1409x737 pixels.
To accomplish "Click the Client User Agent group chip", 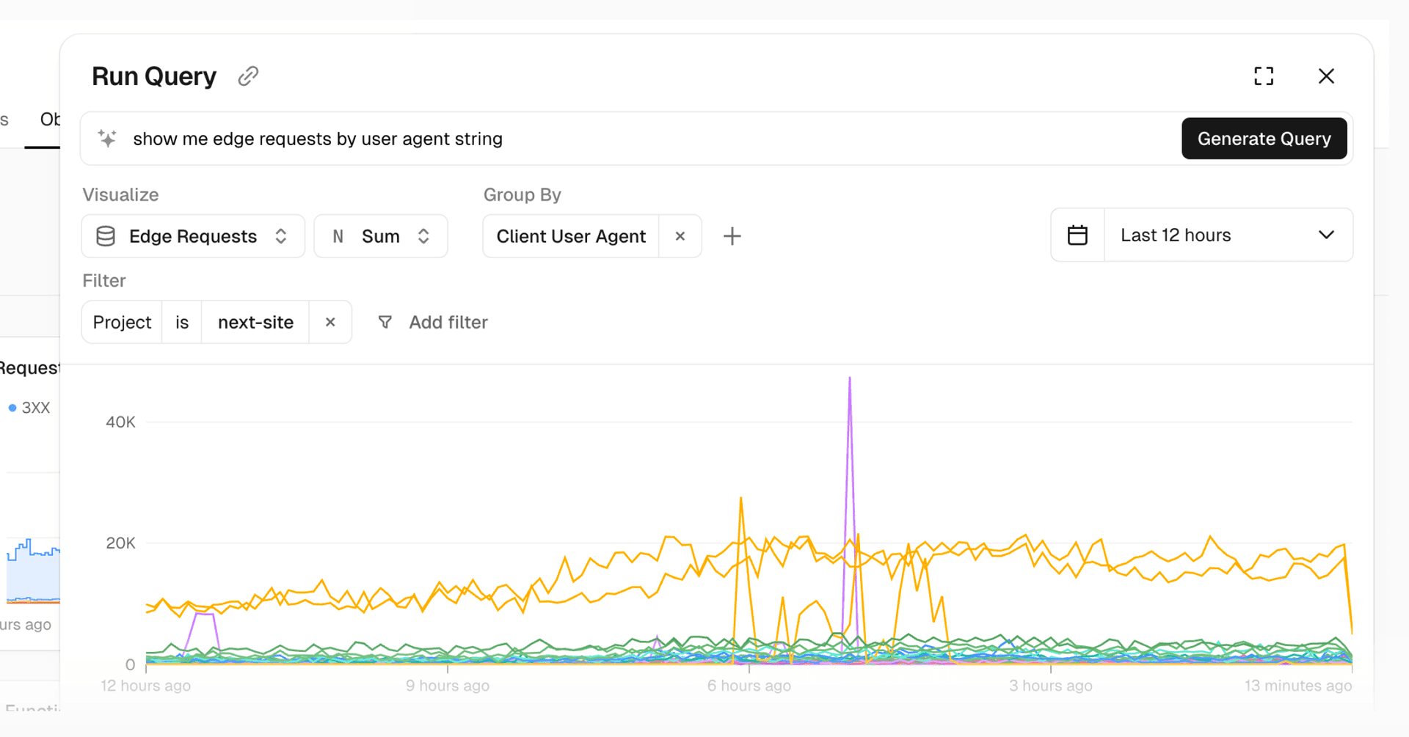I will coord(570,236).
